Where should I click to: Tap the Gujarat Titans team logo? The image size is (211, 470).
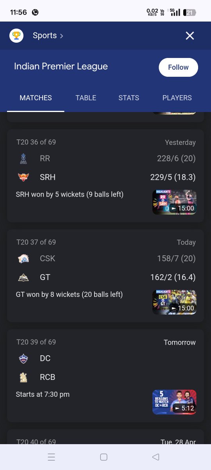click(x=23, y=277)
